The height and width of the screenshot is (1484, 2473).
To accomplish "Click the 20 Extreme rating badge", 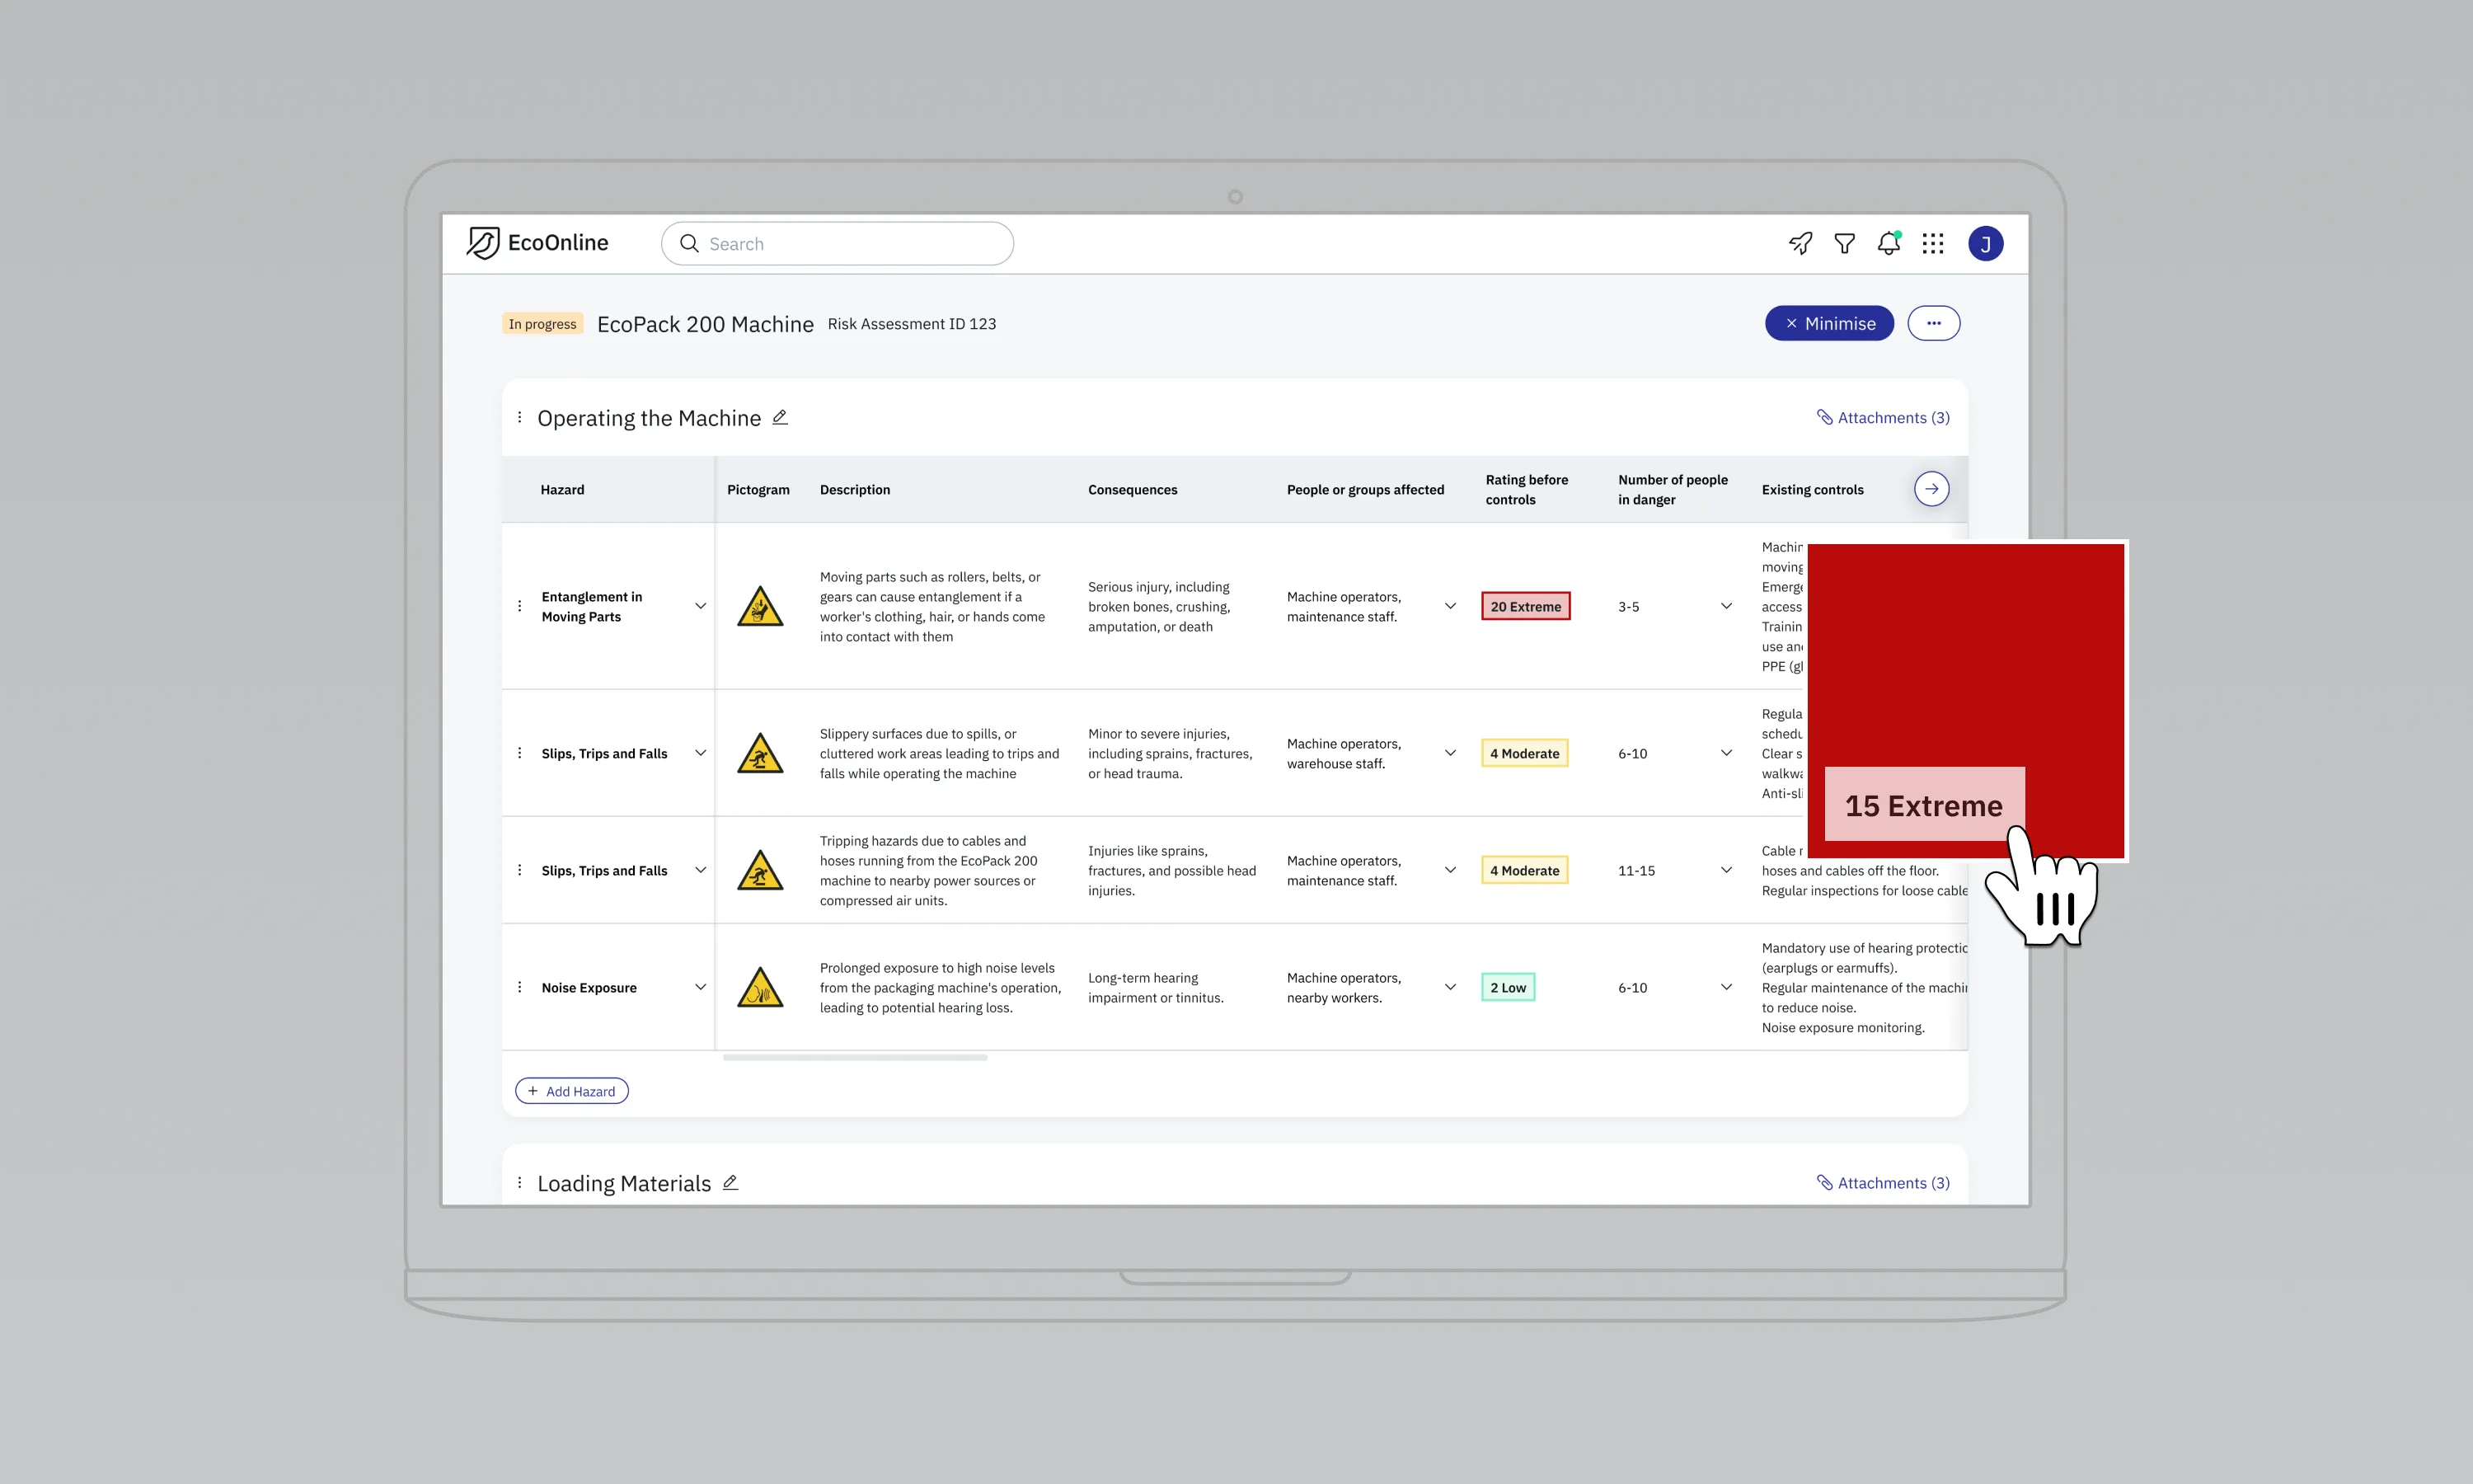I will pyautogui.click(x=1525, y=606).
